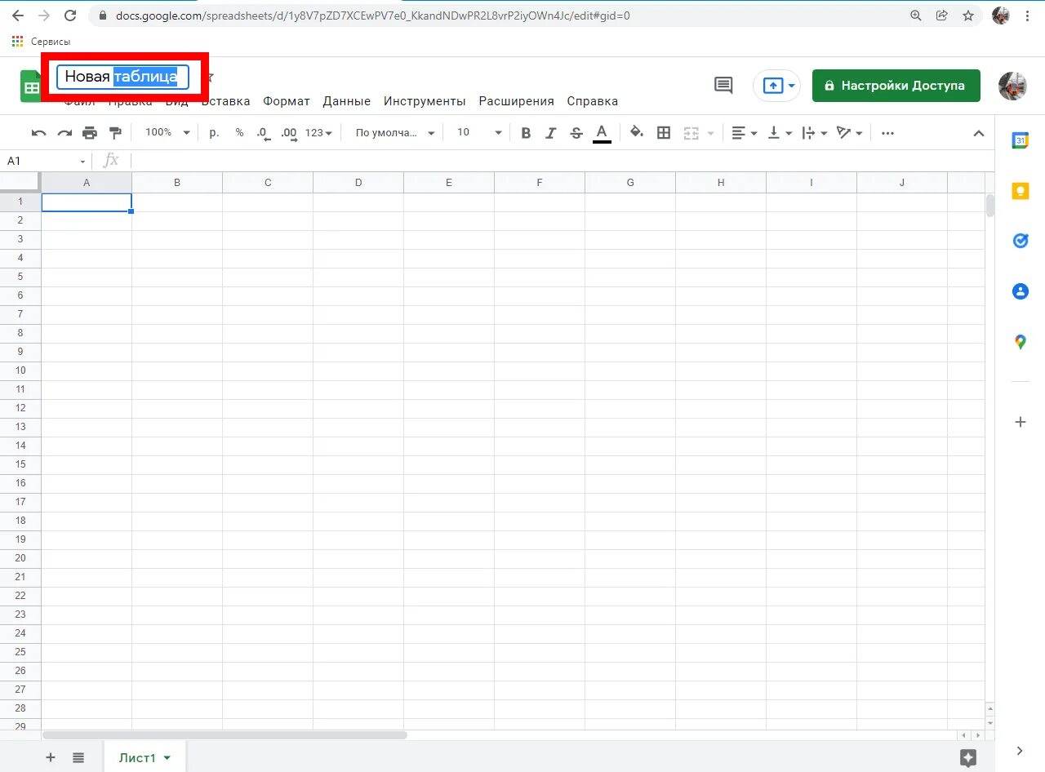Click the Print icon
This screenshot has width=1045, height=772.
90,133
